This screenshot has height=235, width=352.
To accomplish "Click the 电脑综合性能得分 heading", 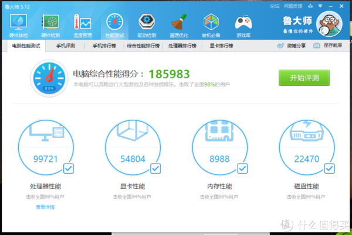I will point(108,74).
